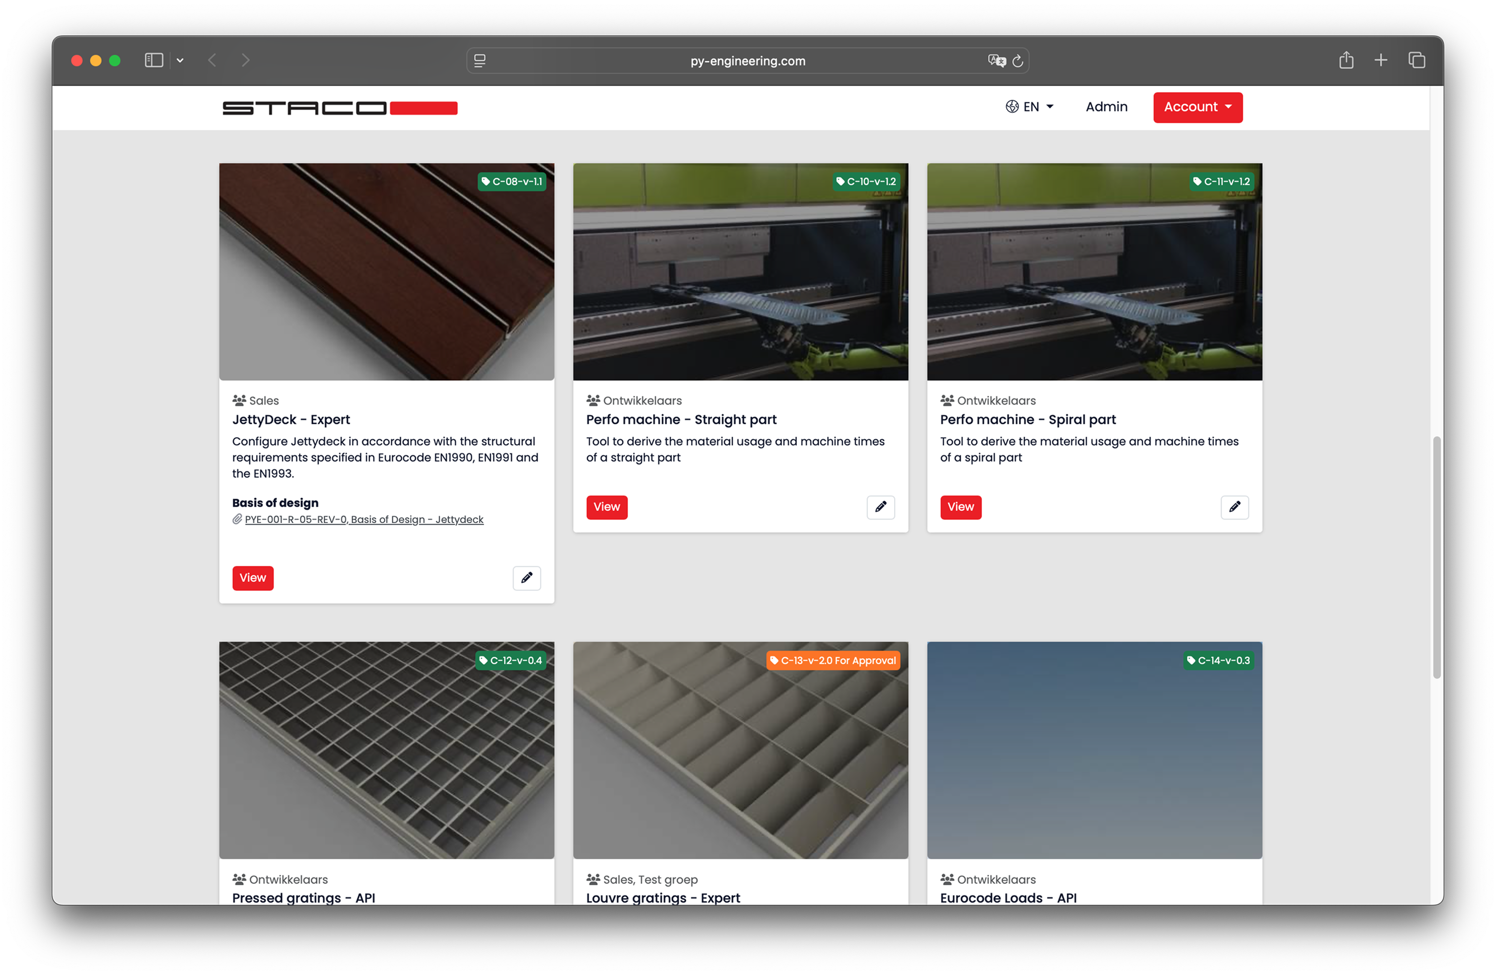This screenshot has width=1496, height=975.
Task: Click the page vertical scrollbar
Action: (x=1436, y=557)
